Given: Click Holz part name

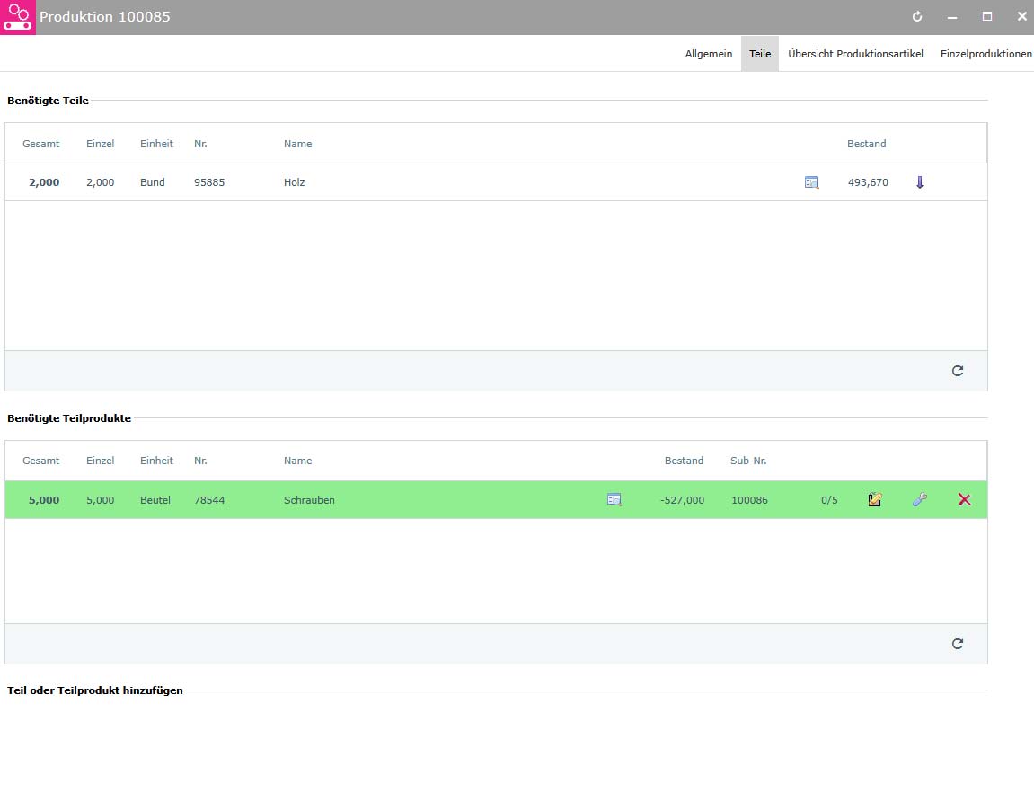Looking at the screenshot, I should pos(294,182).
